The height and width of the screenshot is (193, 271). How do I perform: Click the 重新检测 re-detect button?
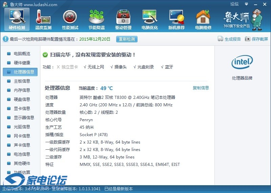click(127, 39)
